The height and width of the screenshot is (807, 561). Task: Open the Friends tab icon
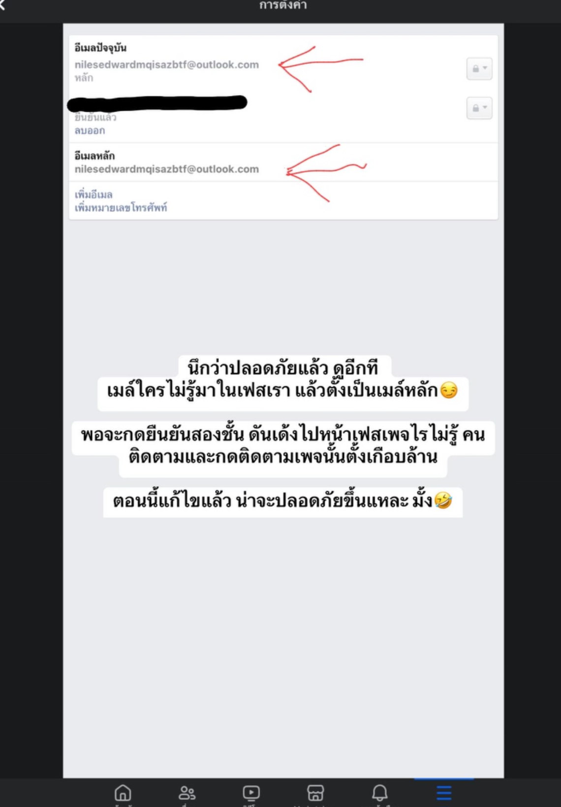pos(187,793)
